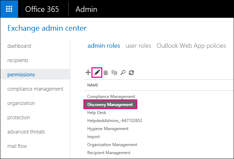This screenshot has height=159, width=234.
Task: Sort list by NAME column header
Action: [x=92, y=85]
